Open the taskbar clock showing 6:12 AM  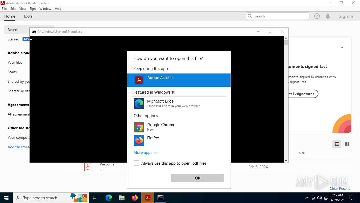point(337,198)
